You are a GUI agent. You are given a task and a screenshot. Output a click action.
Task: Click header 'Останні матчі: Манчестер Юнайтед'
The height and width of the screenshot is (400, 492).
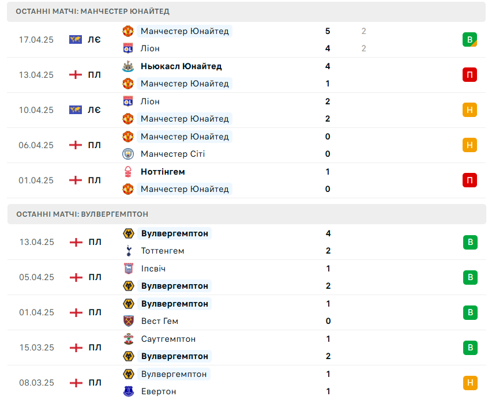pyautogui.click(x=93, y=12)
